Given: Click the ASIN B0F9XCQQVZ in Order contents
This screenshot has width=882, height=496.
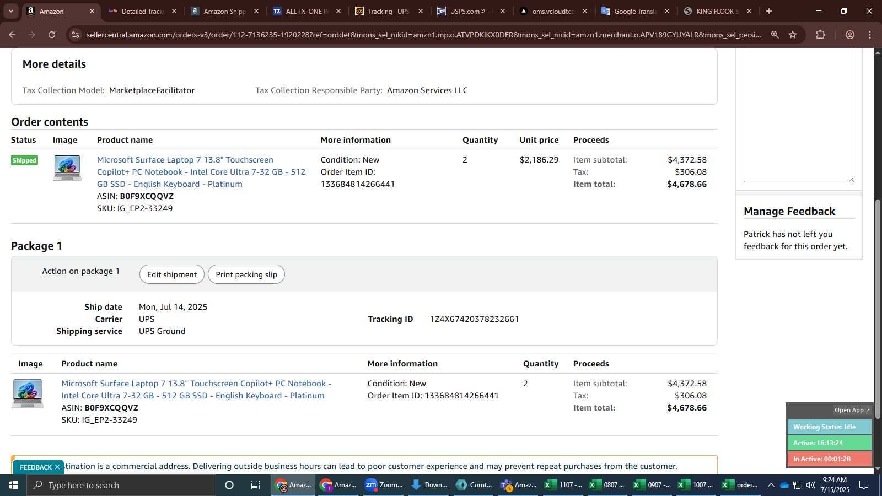Looking at the screenshot, I should coord(147,196).
